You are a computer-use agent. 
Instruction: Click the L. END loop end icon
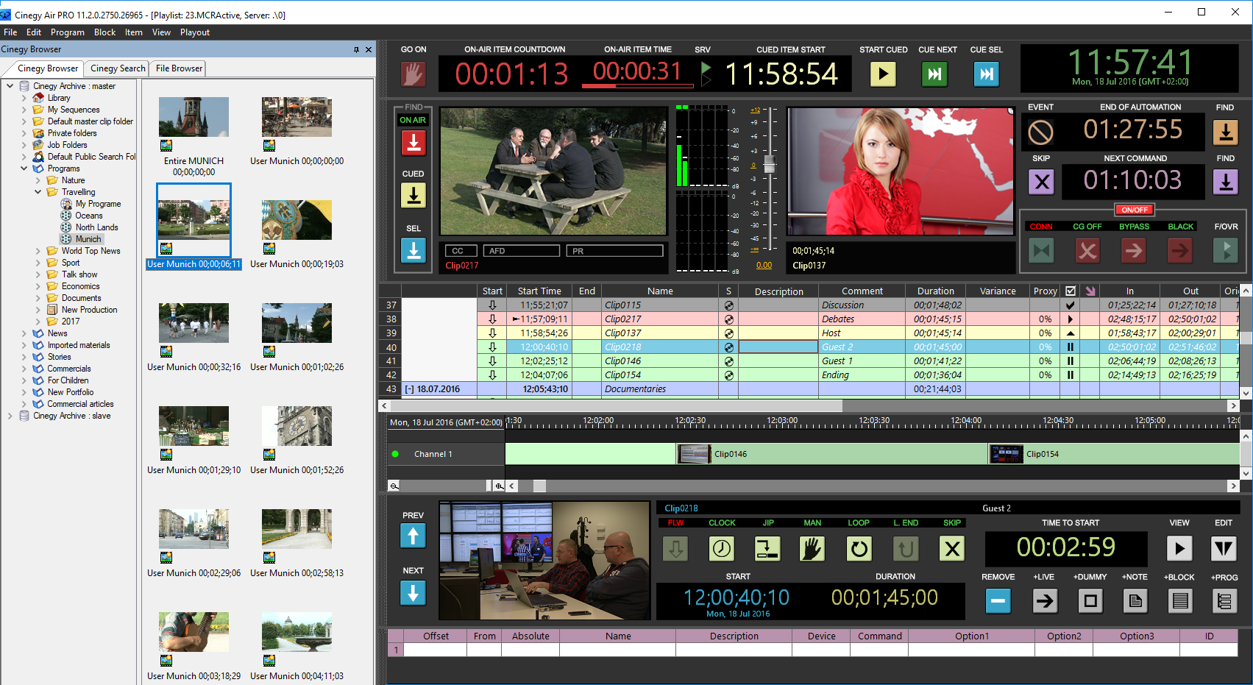[x=906, y=549]
